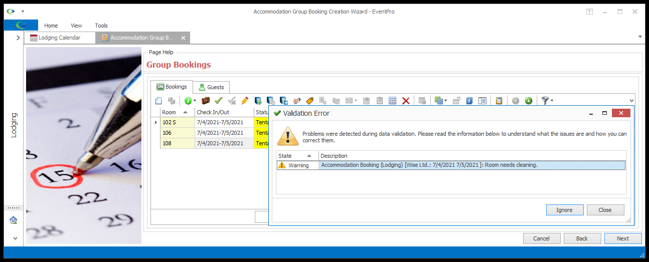Click the Check In/Out column header
The image size is (649, 262).
pos(224,112)
